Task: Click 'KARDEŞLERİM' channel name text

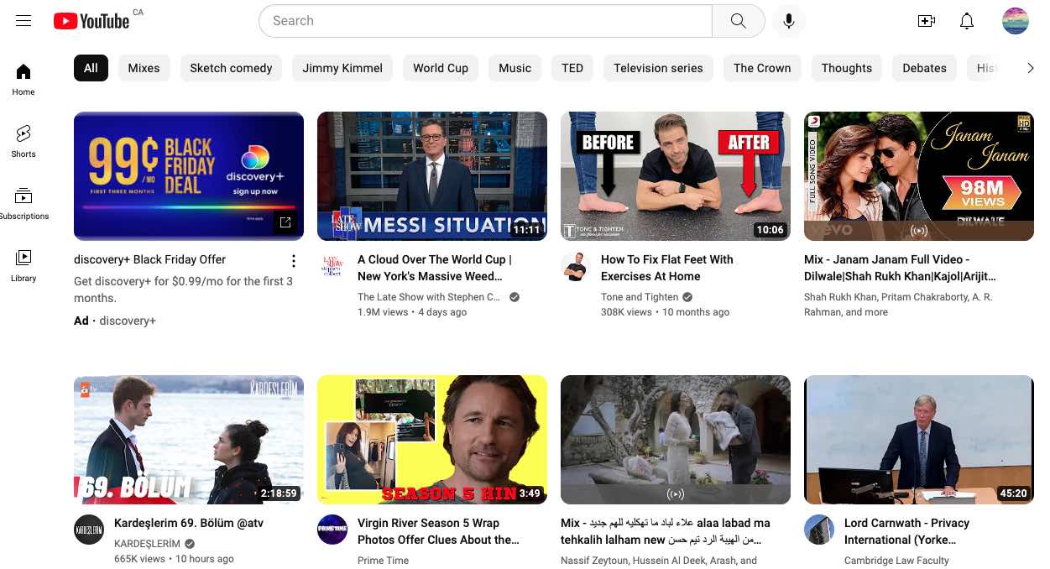Action: [147, 544]
